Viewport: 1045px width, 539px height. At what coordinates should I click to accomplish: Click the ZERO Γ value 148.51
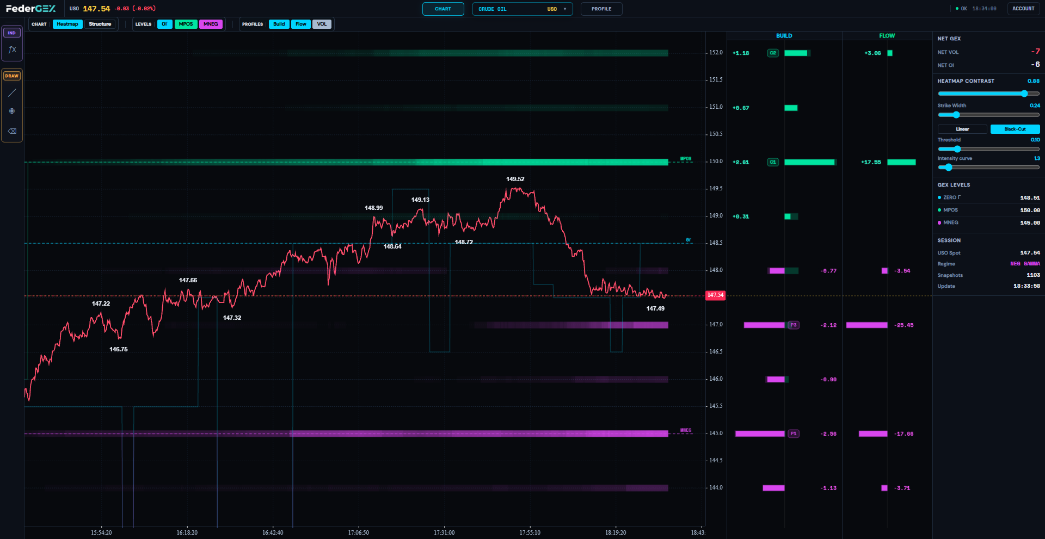[x=1030, y=198]
